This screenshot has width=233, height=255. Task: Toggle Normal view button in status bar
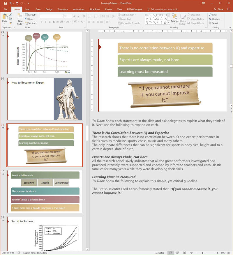click(x=171, y=253)
